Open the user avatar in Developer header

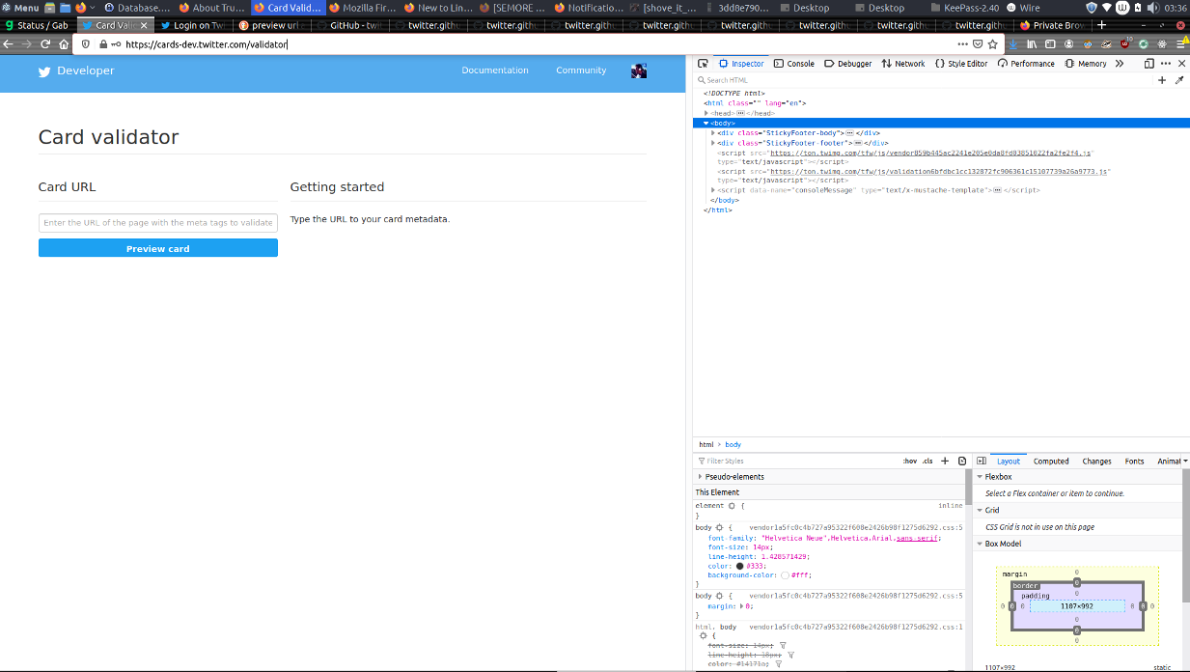pyautogui.click(x=639, y=70)
